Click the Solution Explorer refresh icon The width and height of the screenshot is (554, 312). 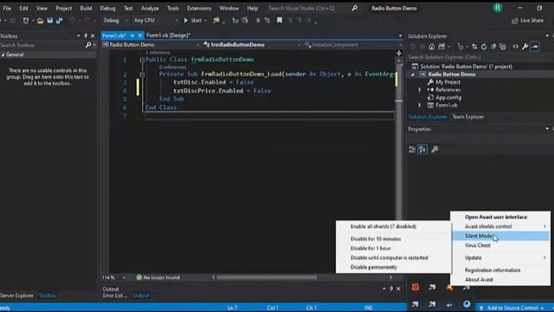484,47
